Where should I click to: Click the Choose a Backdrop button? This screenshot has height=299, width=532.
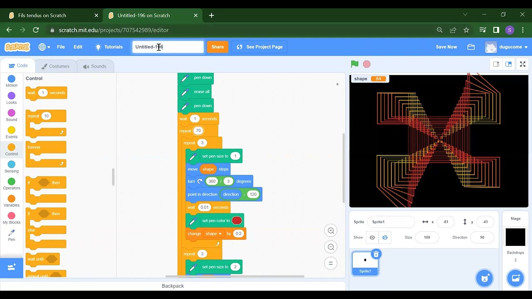pos(515,278)
